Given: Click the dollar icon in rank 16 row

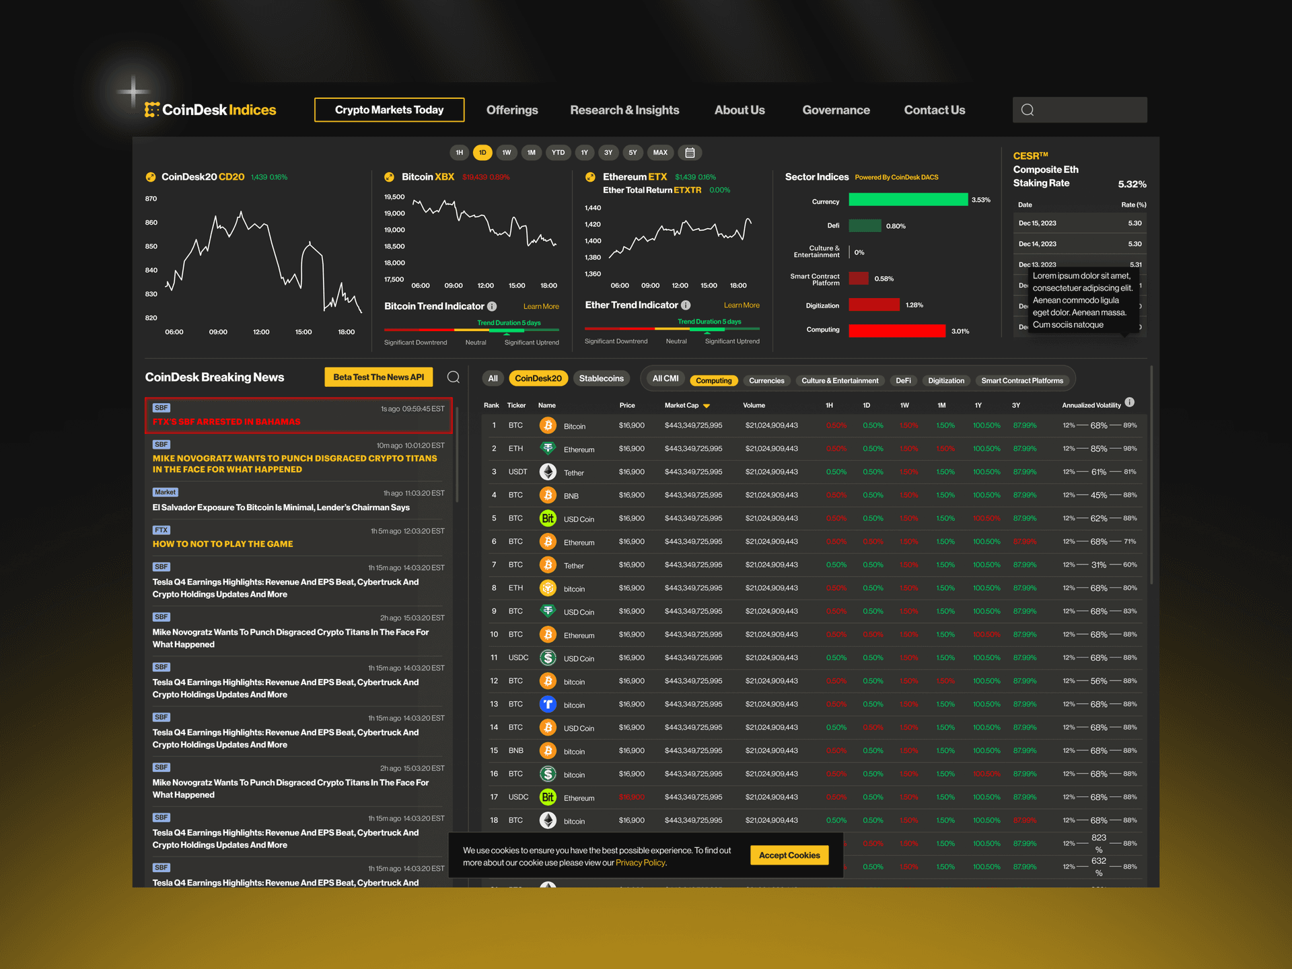Looking at the screenshot, I should coord(548,774).
